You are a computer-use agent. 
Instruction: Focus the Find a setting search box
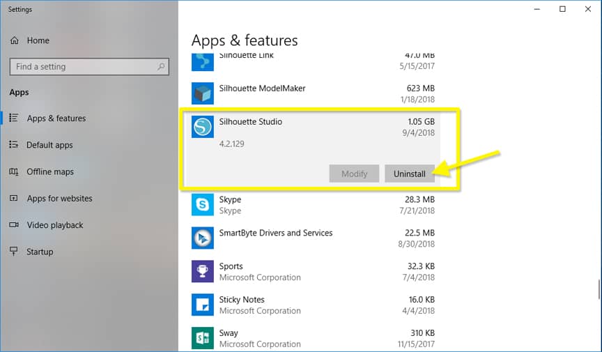[x=89, y=66]
